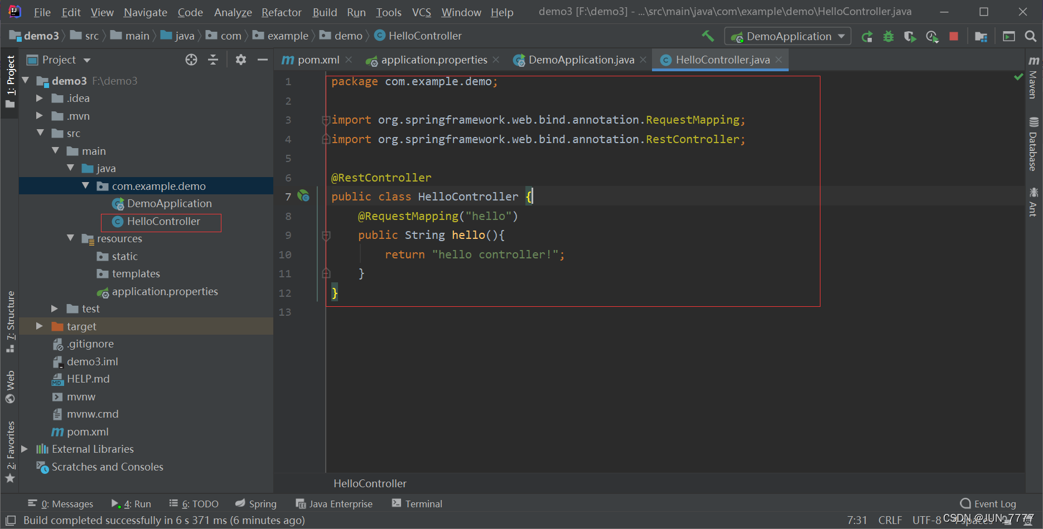
Task: Expand the .idea folder
Action: [40, 98]
